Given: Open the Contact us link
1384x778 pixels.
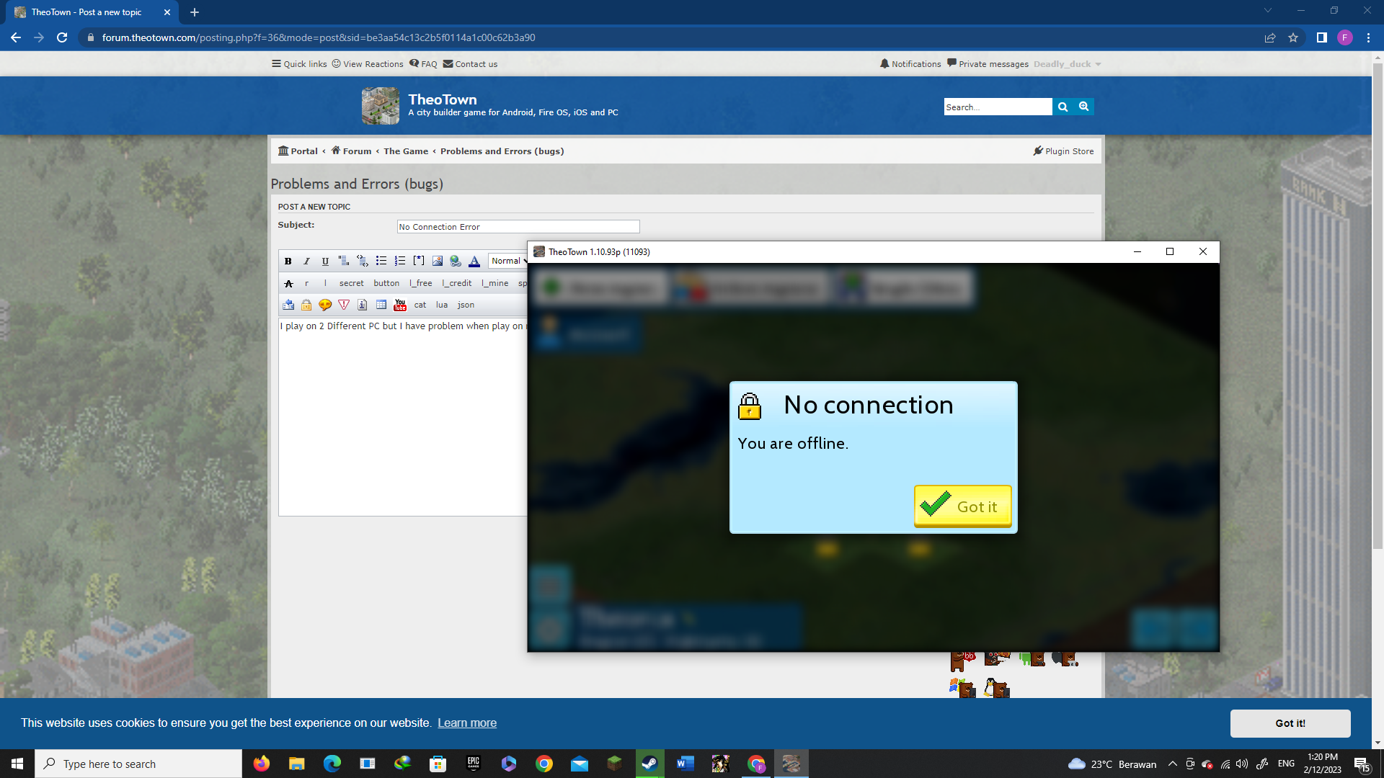Looking at the screenshot, I should (470, 64).
